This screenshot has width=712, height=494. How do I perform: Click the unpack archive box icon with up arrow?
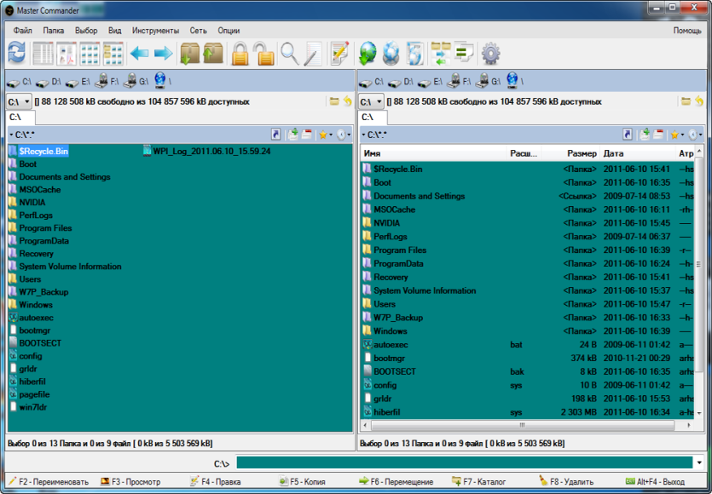pyautogui.click(x=213, y=54)
